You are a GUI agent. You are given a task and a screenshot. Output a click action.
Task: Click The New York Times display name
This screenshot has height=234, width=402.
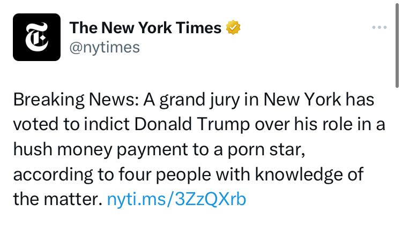coord(146,27)
